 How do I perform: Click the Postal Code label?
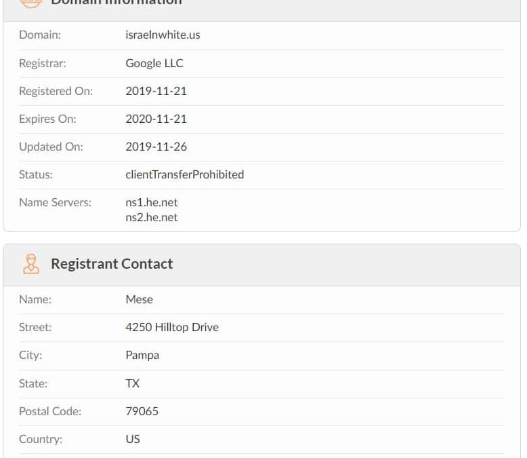coord(50,411)
